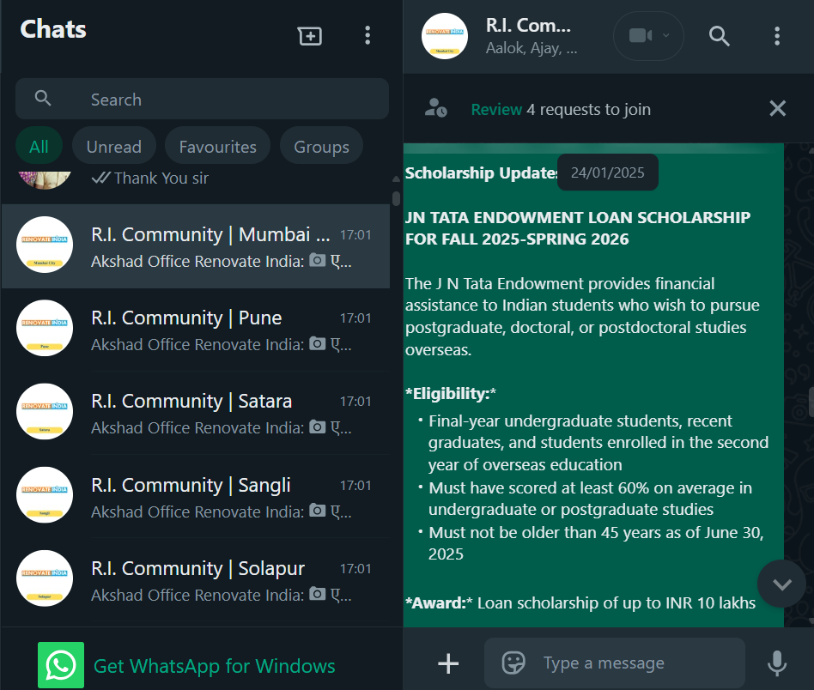Open the new chat icon
Screen dimensions: 814x690
(x=310, y=36)
